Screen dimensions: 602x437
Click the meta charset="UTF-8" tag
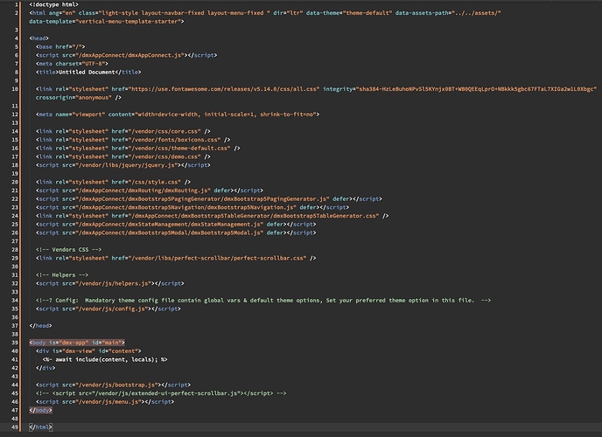[72, 64]
